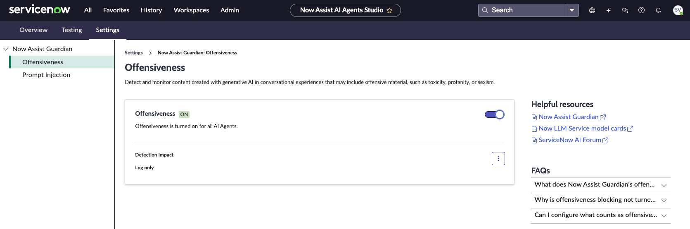Open the ServiceNow AI Forum link
Screen dimensions: 690x229
(570, 140)
